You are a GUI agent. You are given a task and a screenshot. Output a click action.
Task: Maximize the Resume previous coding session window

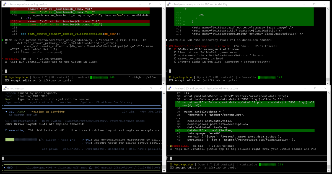(x=150, y=4)
